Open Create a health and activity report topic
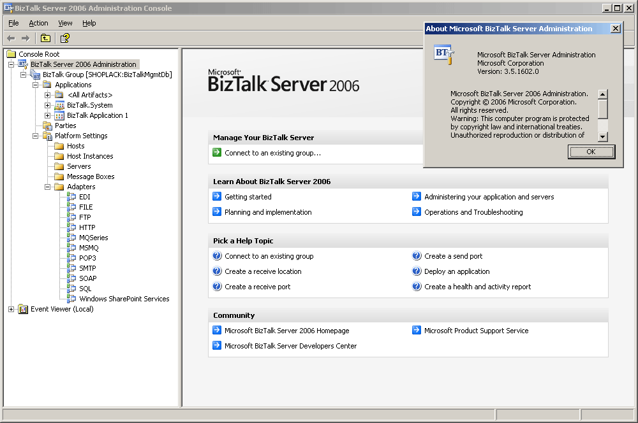Viewport: 638px width, 423px height. click(478, 287)
